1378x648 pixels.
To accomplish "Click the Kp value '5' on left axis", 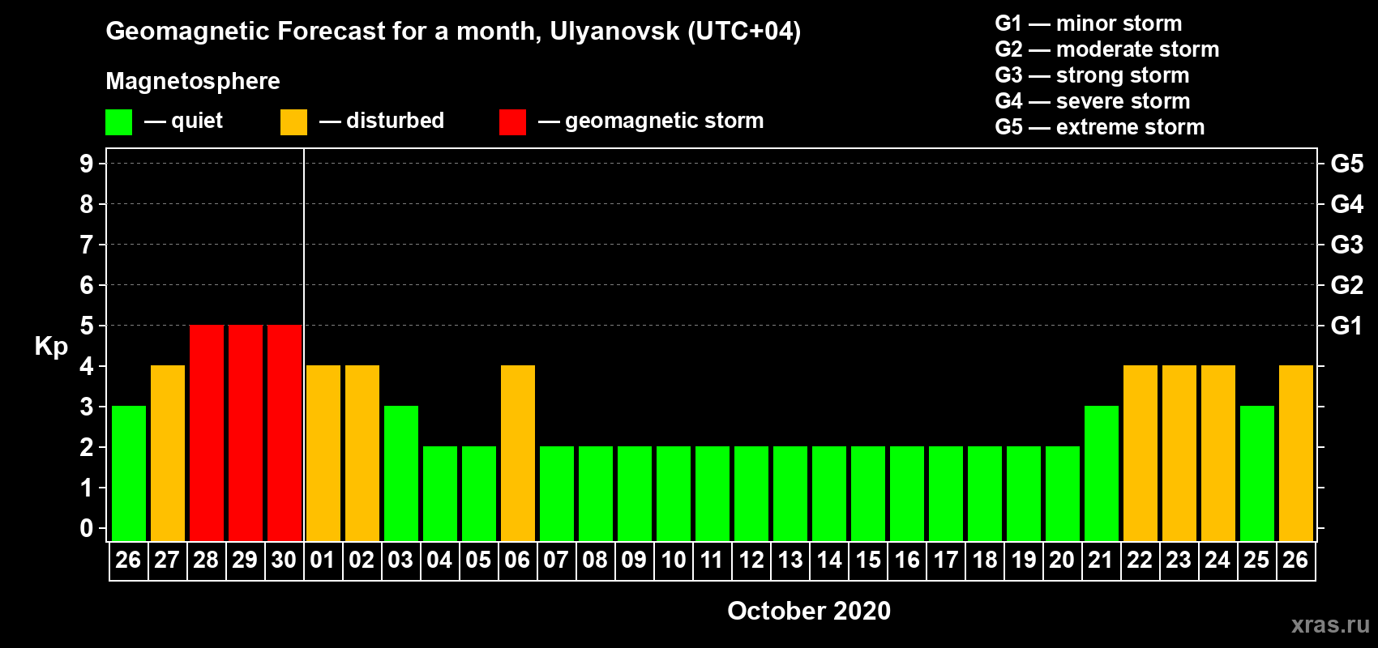I will pos(87,326).
